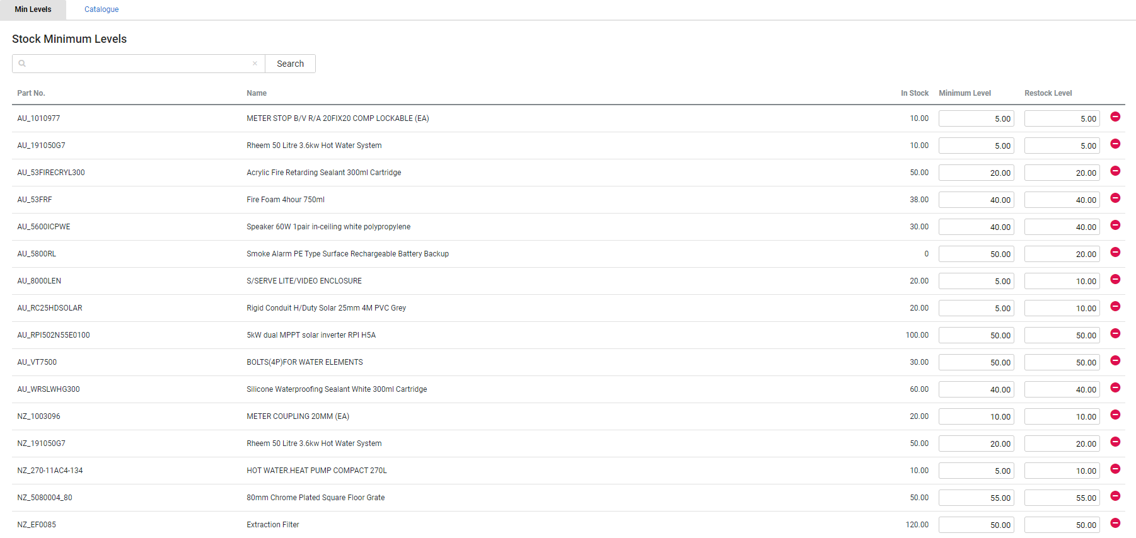Viewport: 1136px width, 538px height.
Task: Click the Restock Level column header
Action: click(x=1048, y=93)
